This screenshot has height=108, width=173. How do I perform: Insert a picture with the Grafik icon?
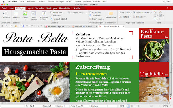(x=25, y=14)
